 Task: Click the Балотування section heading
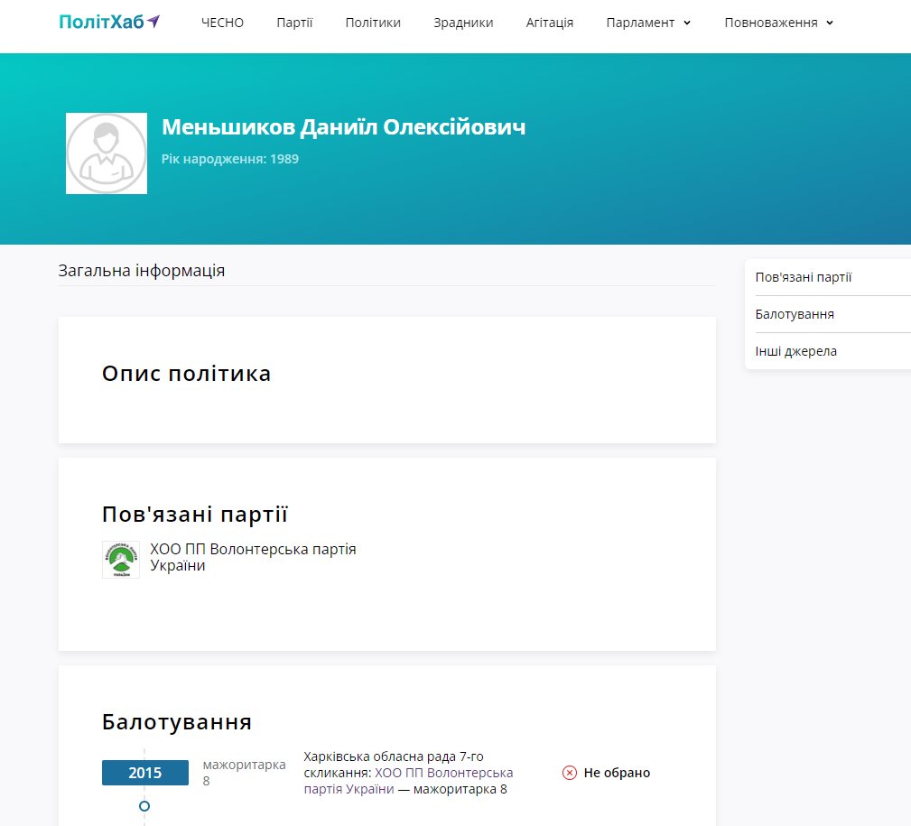point(177,722)
